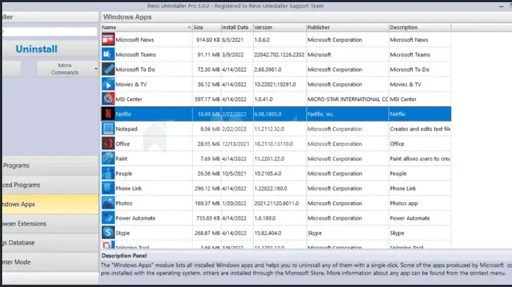The height and width of the screenshot is (287, 512).
Task: Click the Notepad app icon
Action: (108, 129)
